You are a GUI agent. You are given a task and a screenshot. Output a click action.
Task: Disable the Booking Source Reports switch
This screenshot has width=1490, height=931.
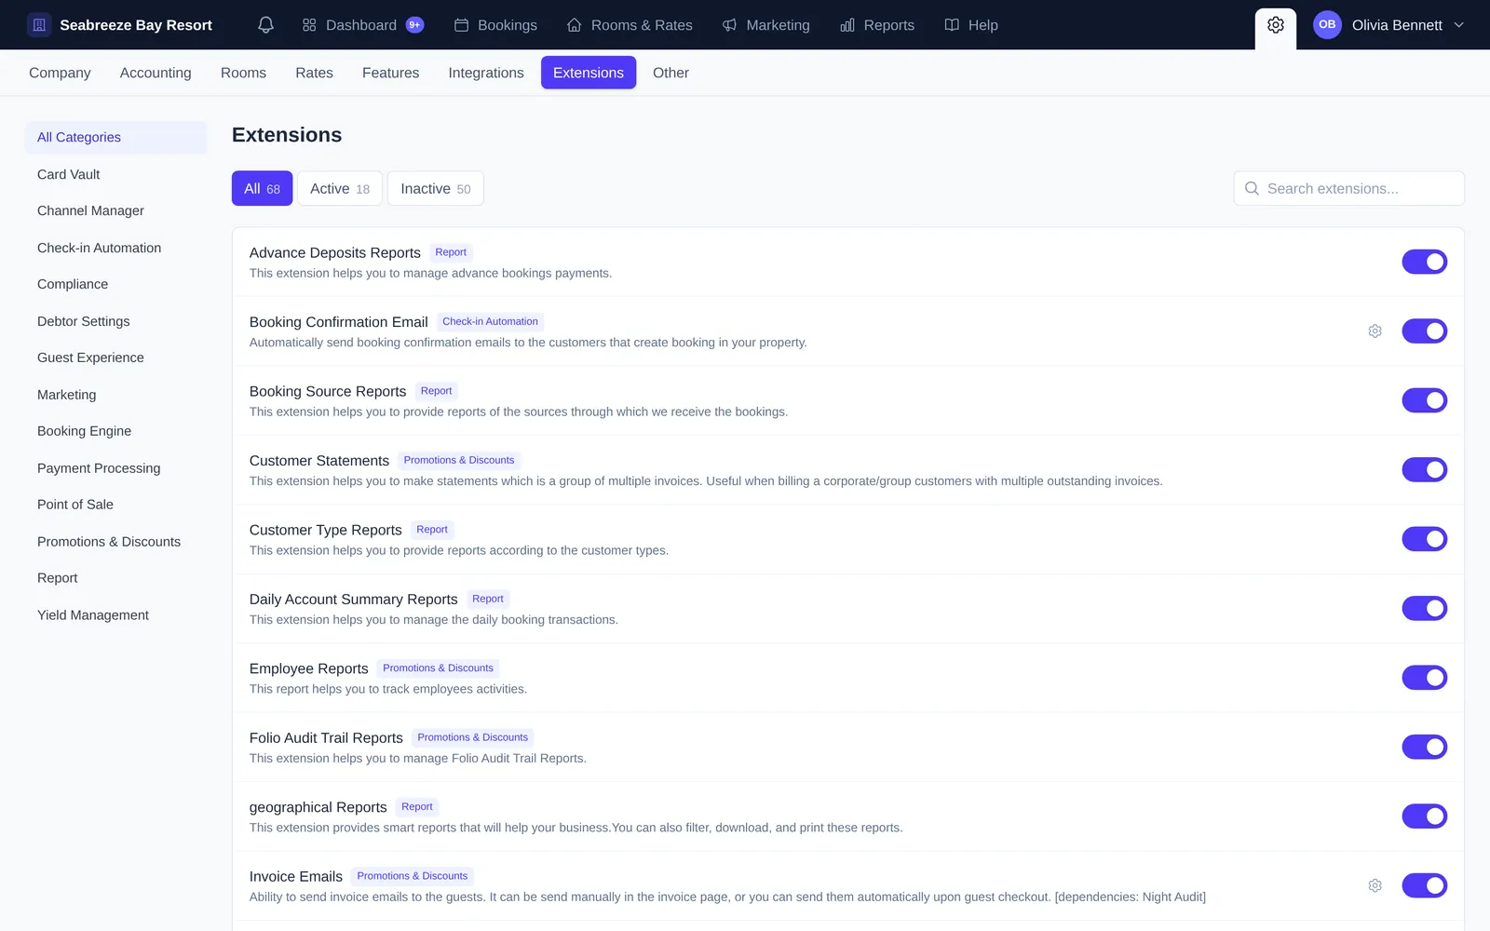(x=1424, y=400)
